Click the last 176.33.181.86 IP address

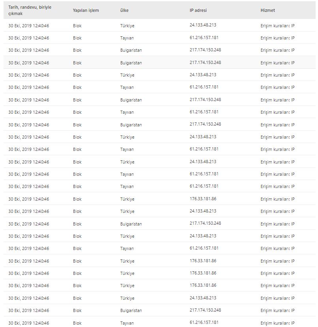203,285
